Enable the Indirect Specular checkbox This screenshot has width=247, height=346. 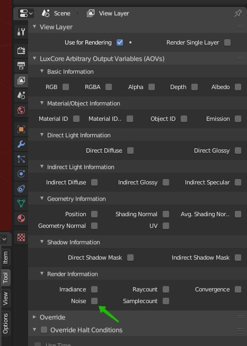pos(238,182)
